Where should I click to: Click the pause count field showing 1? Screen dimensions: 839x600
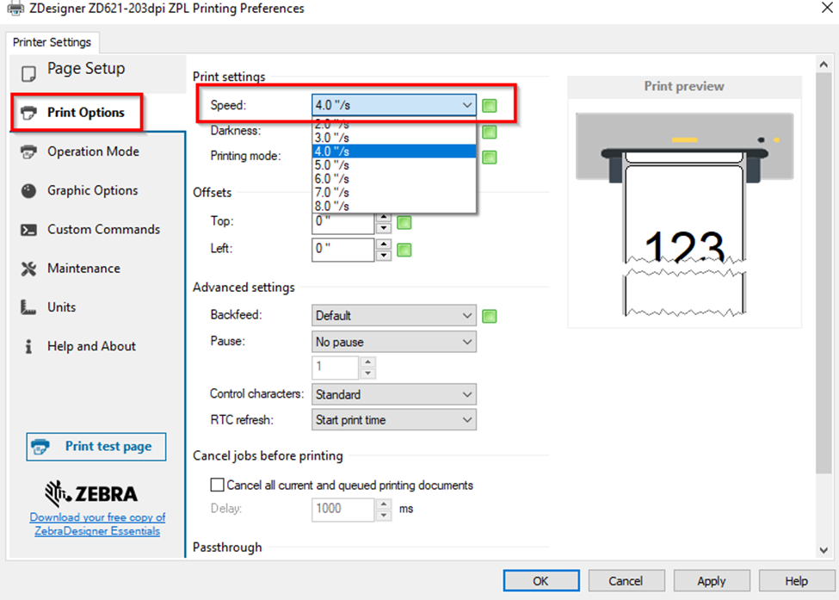(335, 368)
